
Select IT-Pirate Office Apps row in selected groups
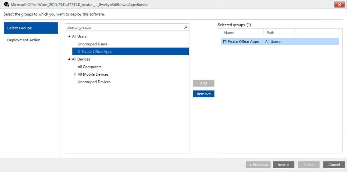pyautogui.click(x=280, y=42)
